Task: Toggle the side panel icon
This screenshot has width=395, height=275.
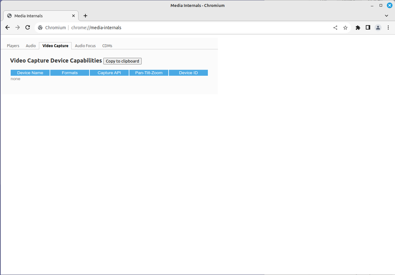Action: point(368,28)
